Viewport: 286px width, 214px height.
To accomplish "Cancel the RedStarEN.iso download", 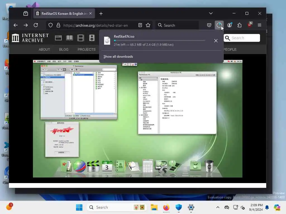I will pos(216,41).
